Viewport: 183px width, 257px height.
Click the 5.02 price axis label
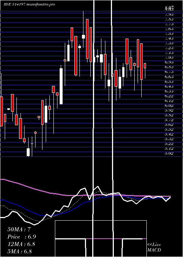169,153
